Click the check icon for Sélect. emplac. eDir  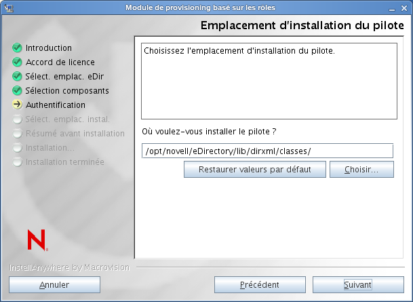tap(17, 76)
